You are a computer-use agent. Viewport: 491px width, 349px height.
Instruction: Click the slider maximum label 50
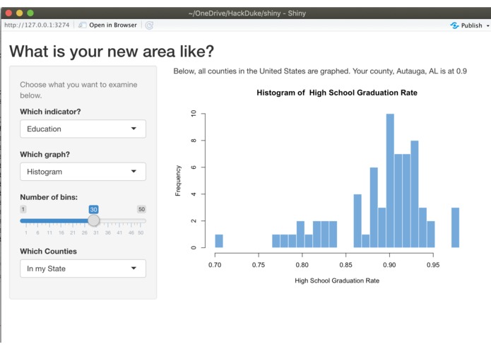(141, 209)
